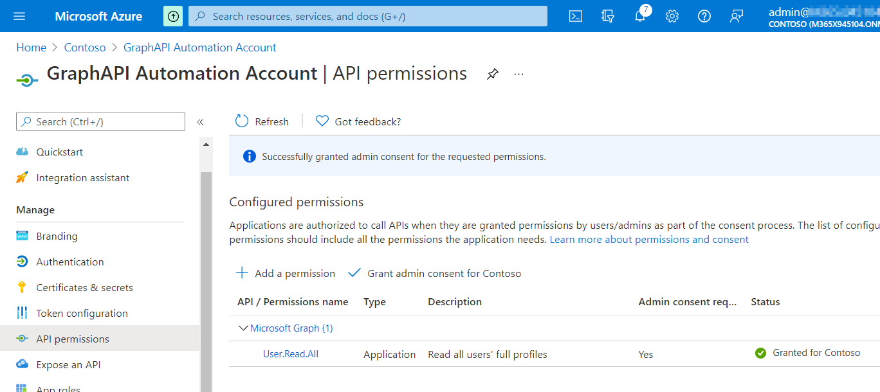Click the Expose an API cloud icon
This screenshot has width=880, height=392.
23,364
